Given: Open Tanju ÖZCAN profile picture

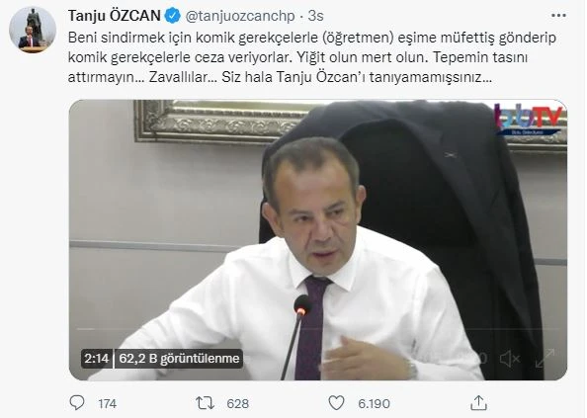Looking at the screenshot, I should [x=33, y=30].
